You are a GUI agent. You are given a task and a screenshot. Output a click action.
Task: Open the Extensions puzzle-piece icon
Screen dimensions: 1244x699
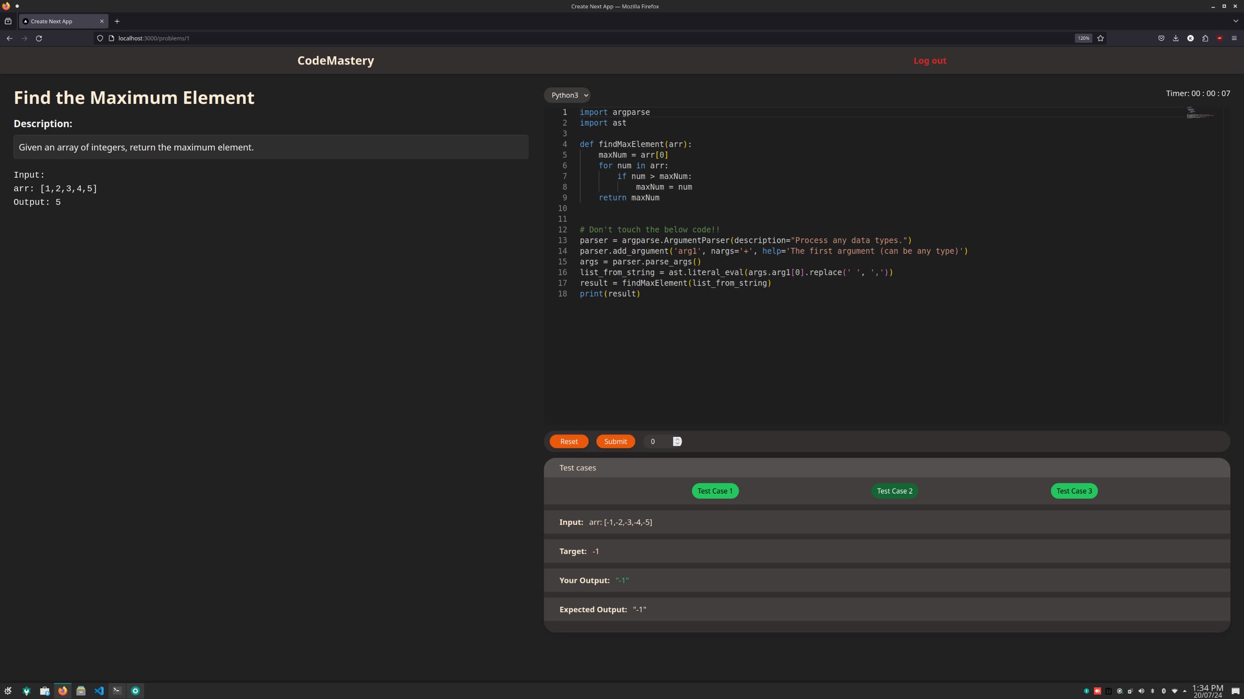(x=1205, y=38)
